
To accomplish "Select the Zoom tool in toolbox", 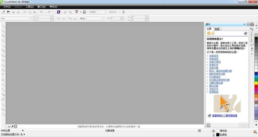I will click(3, 41).
